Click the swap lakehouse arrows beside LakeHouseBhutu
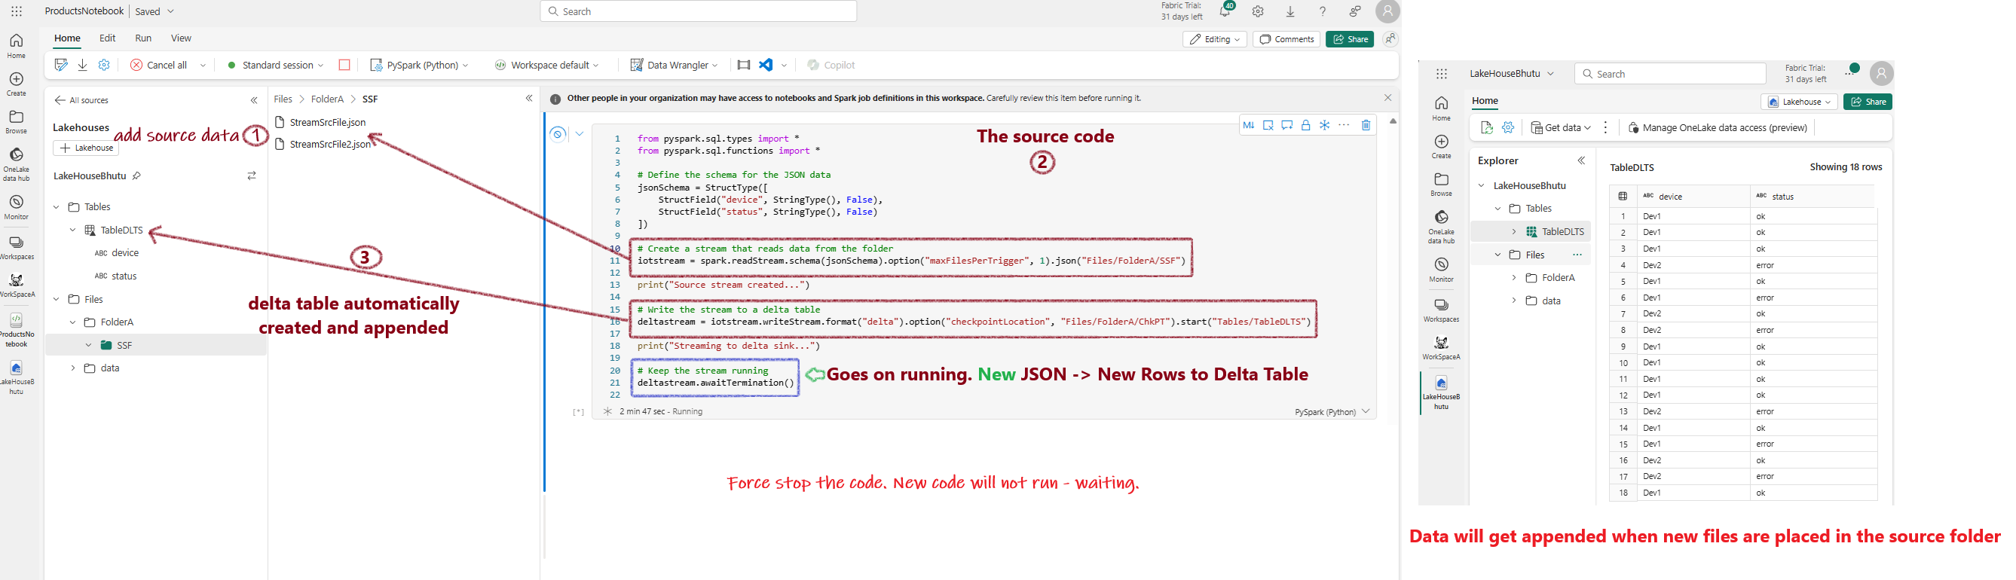This screenshot has height=580, width=2016. click(x=252, y=176)
